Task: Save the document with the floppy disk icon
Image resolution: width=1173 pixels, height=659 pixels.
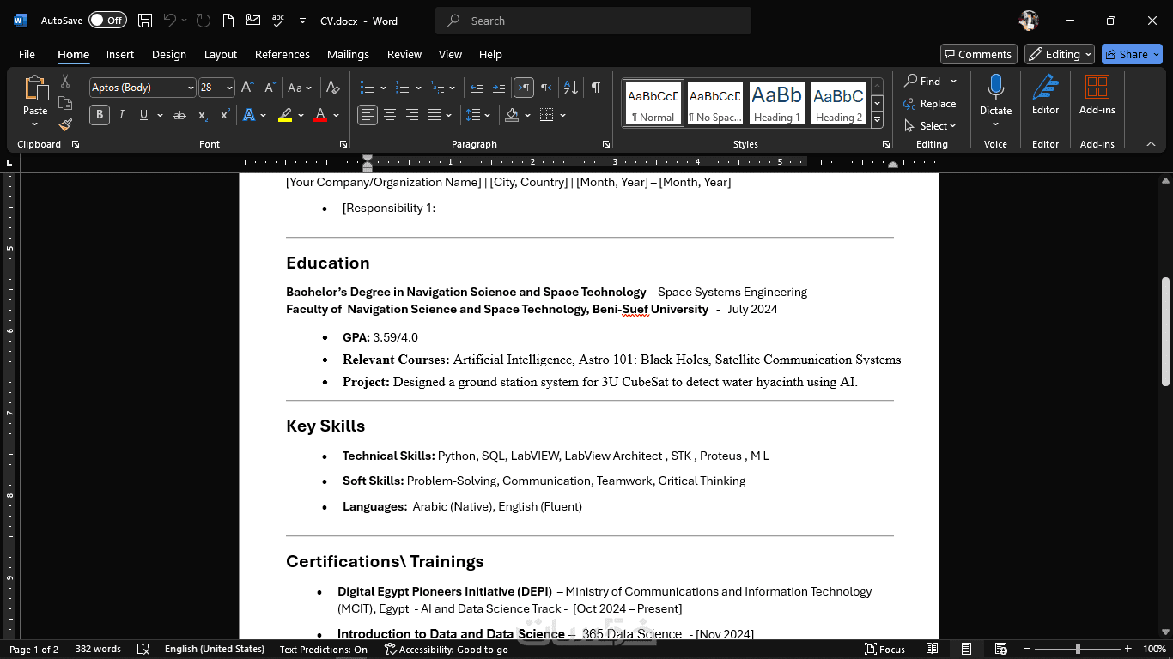Action: 145,21
